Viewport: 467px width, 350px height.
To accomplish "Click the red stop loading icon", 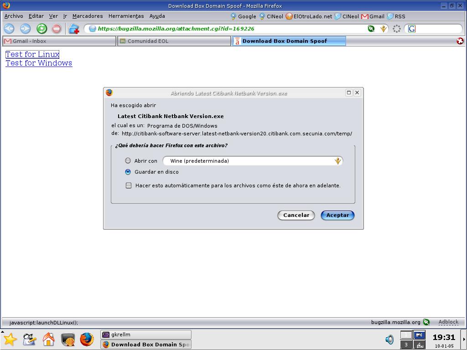I will point(56,29).
